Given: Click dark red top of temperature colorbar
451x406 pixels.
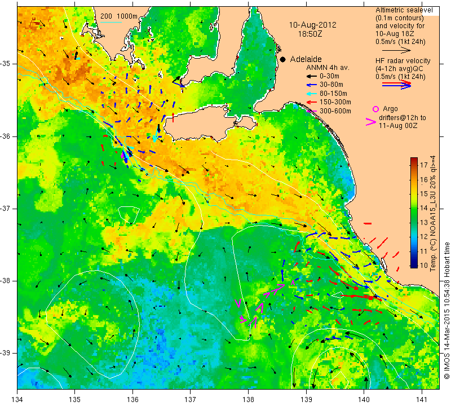Looking at the screenshot, I should point(414,160).
